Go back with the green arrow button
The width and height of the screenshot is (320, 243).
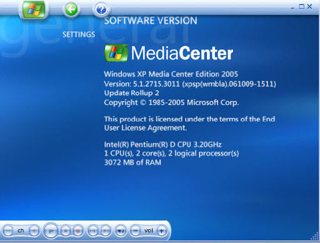pos(71,9)
